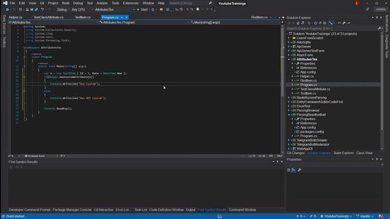Close the Find Symbol Results panel
The height and width of the screenshot is (219, 390).
point(282,162)
